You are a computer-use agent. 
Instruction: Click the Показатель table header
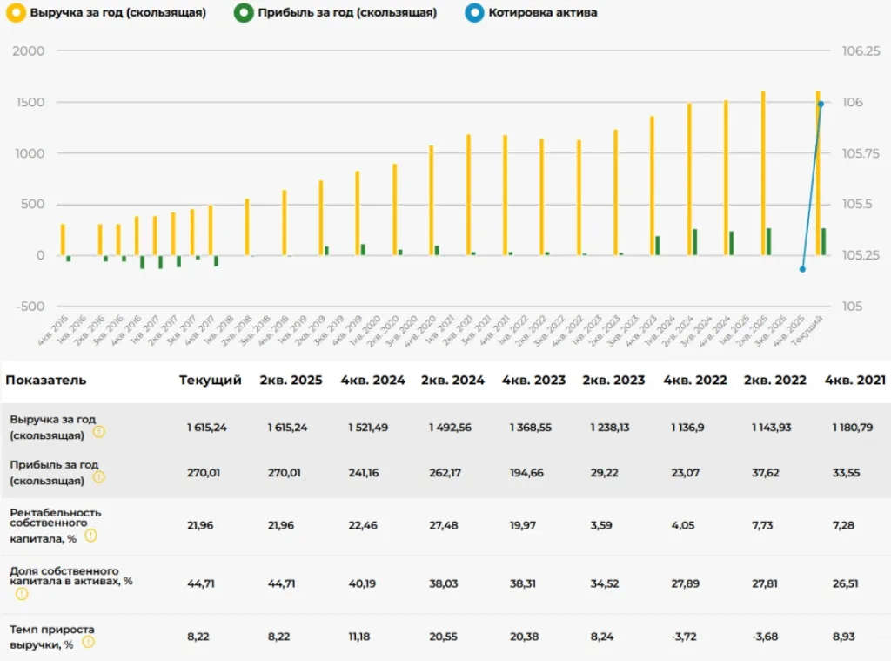(x=46, y=381)
